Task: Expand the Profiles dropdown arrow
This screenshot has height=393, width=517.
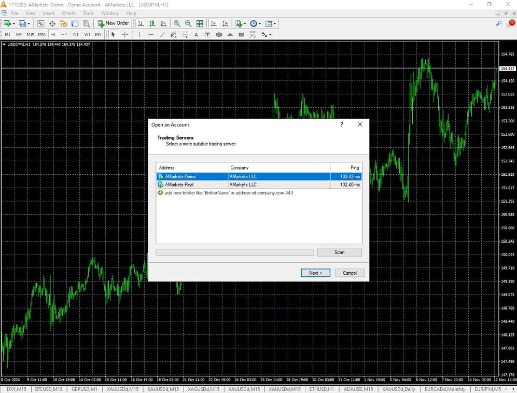Action: click(29, 24)
